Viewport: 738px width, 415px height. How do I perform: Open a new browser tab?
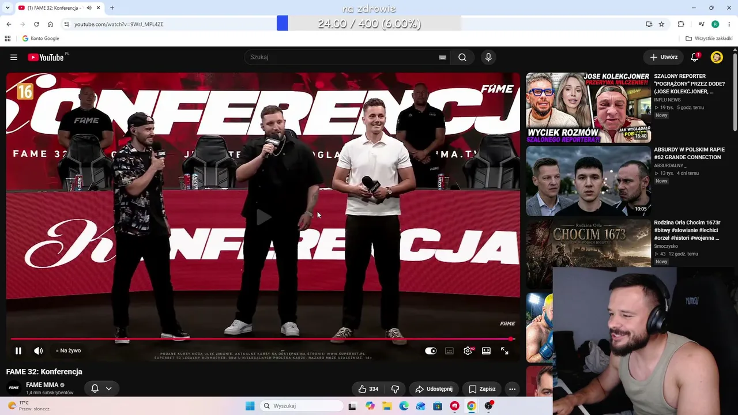point(112,7)
